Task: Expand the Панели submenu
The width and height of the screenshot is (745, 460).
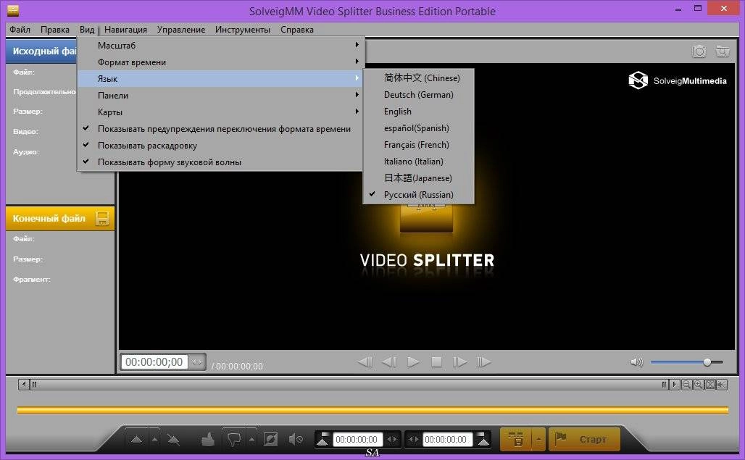Action: pos(220,95)
